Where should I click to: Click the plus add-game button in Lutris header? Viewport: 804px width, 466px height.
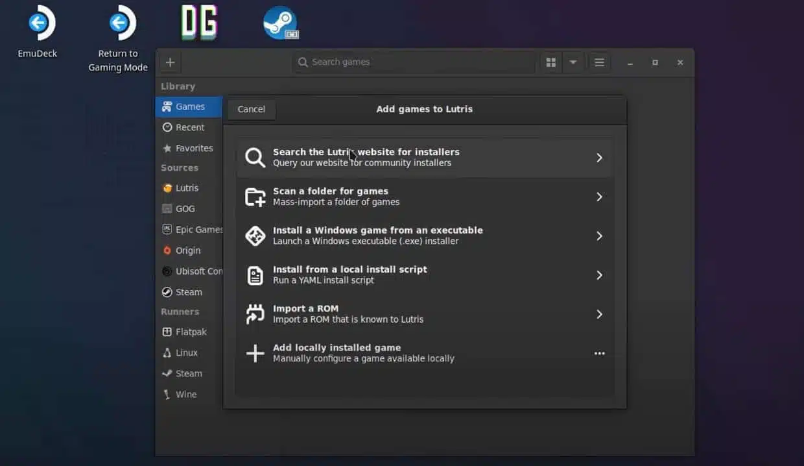click(170, 62)
